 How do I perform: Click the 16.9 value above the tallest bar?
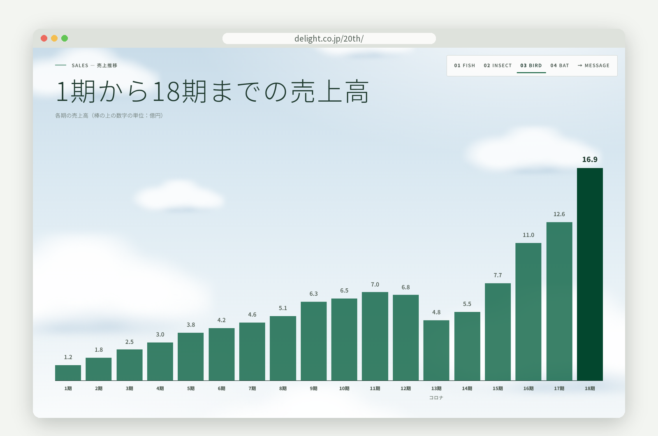point(590,160)
